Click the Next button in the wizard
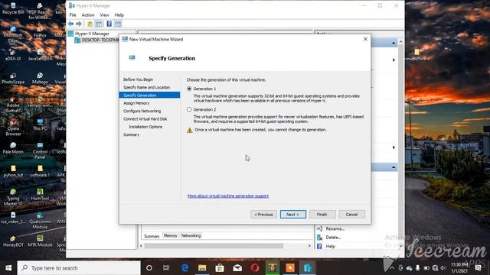Viewport: 490px width, 275px height. click(x=292, y=215)
